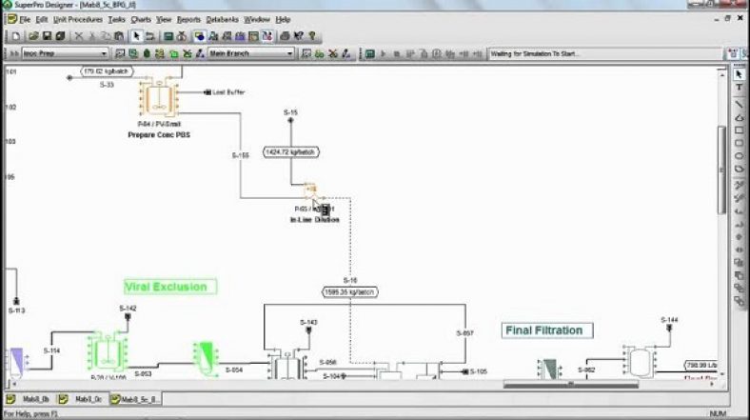Screen dimensions: 750x420
Task: Toggle the connect mode toolbar button
Action: pos(149,36)
